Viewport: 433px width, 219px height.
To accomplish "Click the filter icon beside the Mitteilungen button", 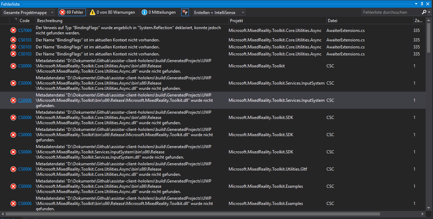I will (185, 12).
